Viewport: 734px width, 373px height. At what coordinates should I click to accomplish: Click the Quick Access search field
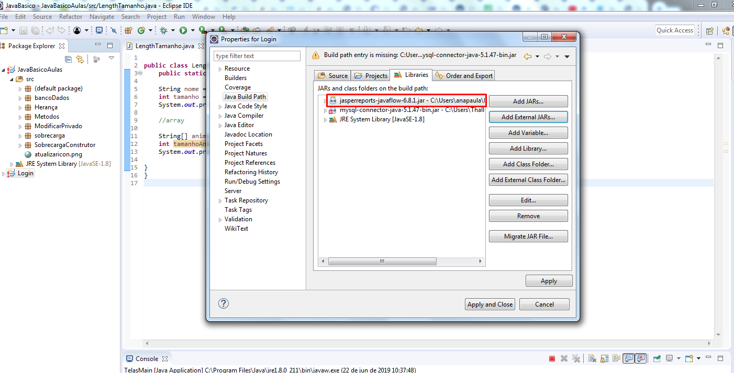pyautogui.click(x=675, y=30)
